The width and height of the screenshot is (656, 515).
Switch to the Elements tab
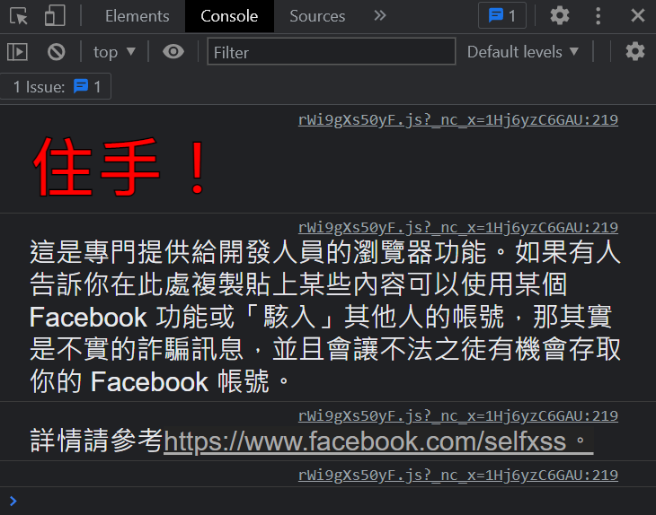tap(137, 16)
